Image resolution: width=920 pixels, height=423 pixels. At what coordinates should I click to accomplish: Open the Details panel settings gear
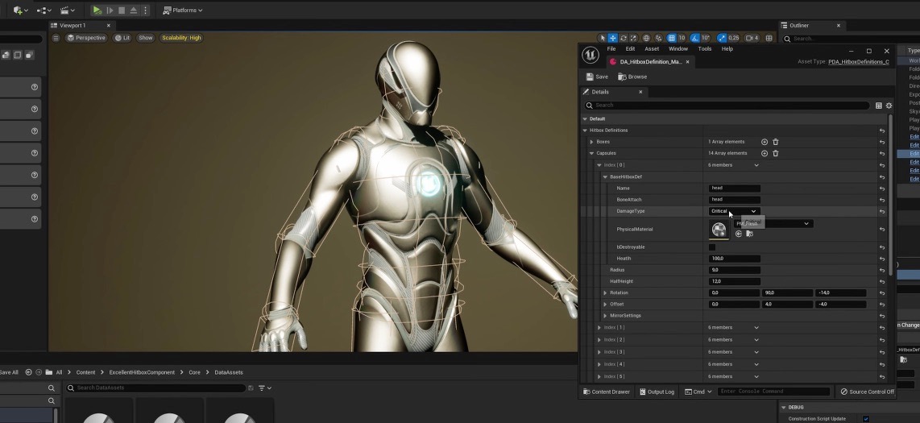pyautogui.click(x=889, y=106)
